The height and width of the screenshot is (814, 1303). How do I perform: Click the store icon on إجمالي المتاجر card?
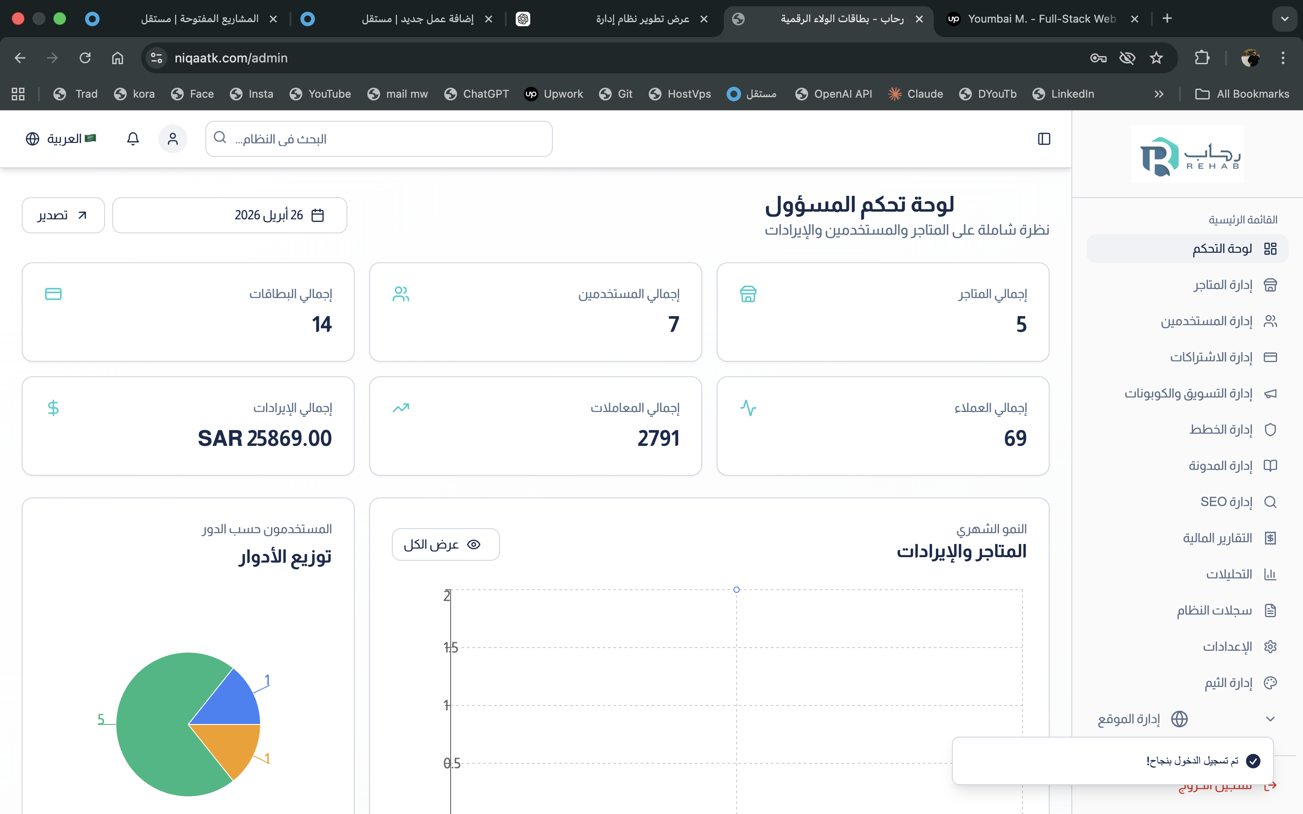coord(748,294)
